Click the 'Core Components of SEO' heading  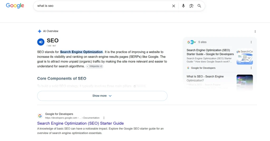tap(62, 79)
